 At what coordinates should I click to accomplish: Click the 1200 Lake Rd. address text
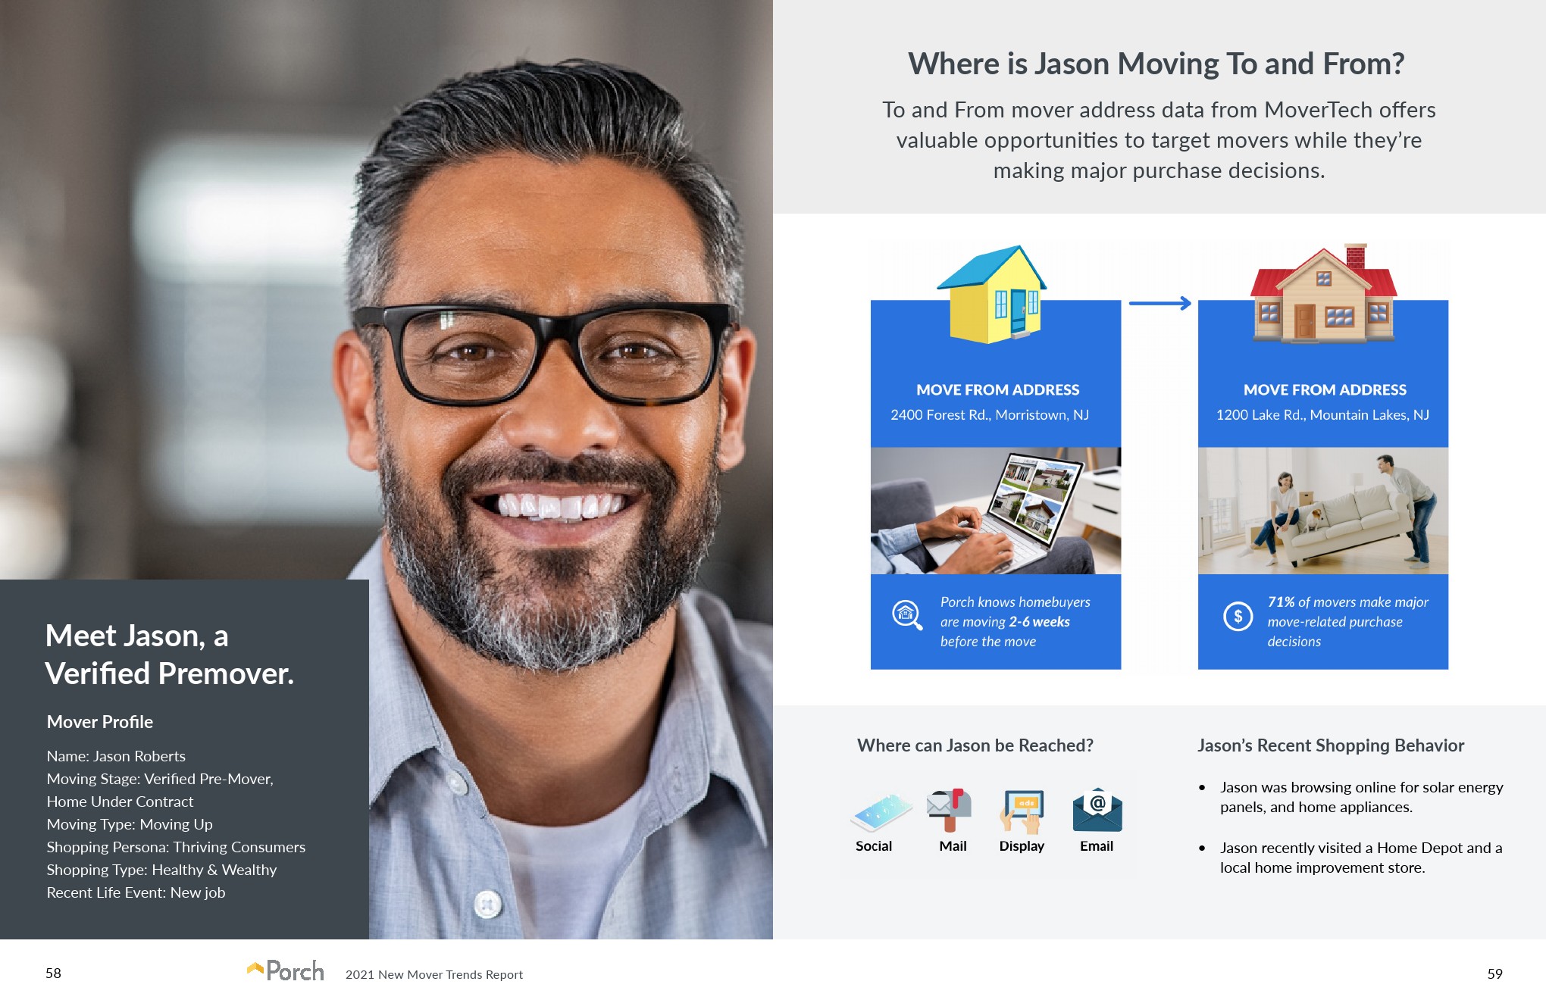[x=1322, y=415]
